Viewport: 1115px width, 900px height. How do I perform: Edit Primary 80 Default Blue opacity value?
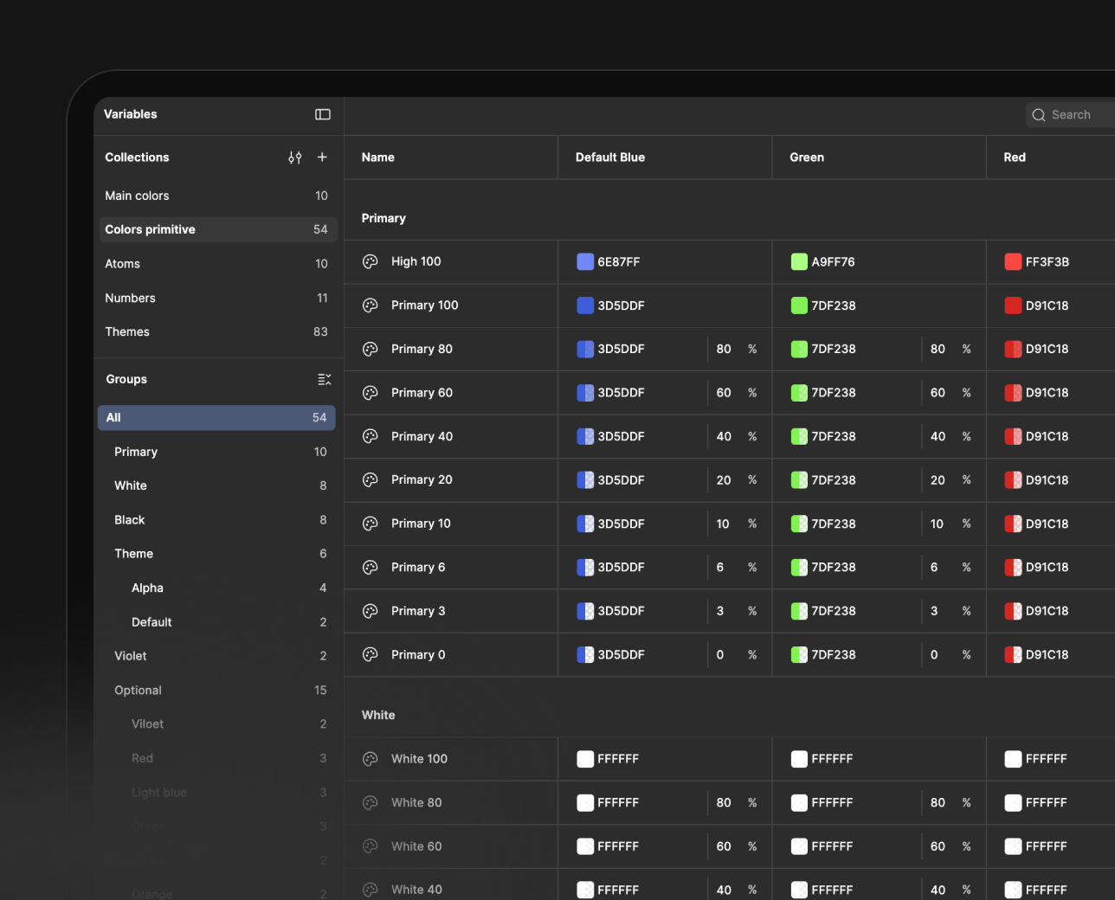point(724,349)
